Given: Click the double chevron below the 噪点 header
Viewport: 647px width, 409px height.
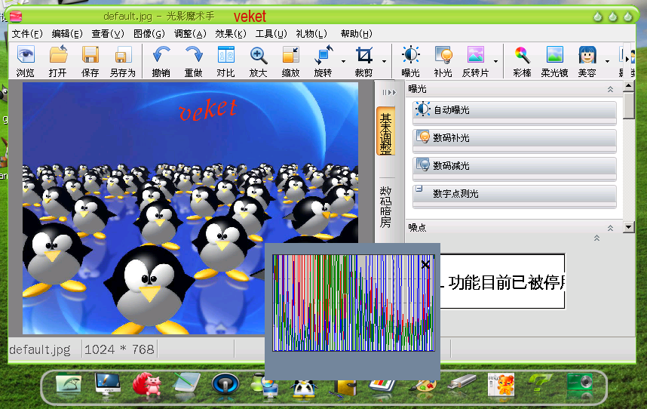Looking at the screenshot, I should coord(596,238).
